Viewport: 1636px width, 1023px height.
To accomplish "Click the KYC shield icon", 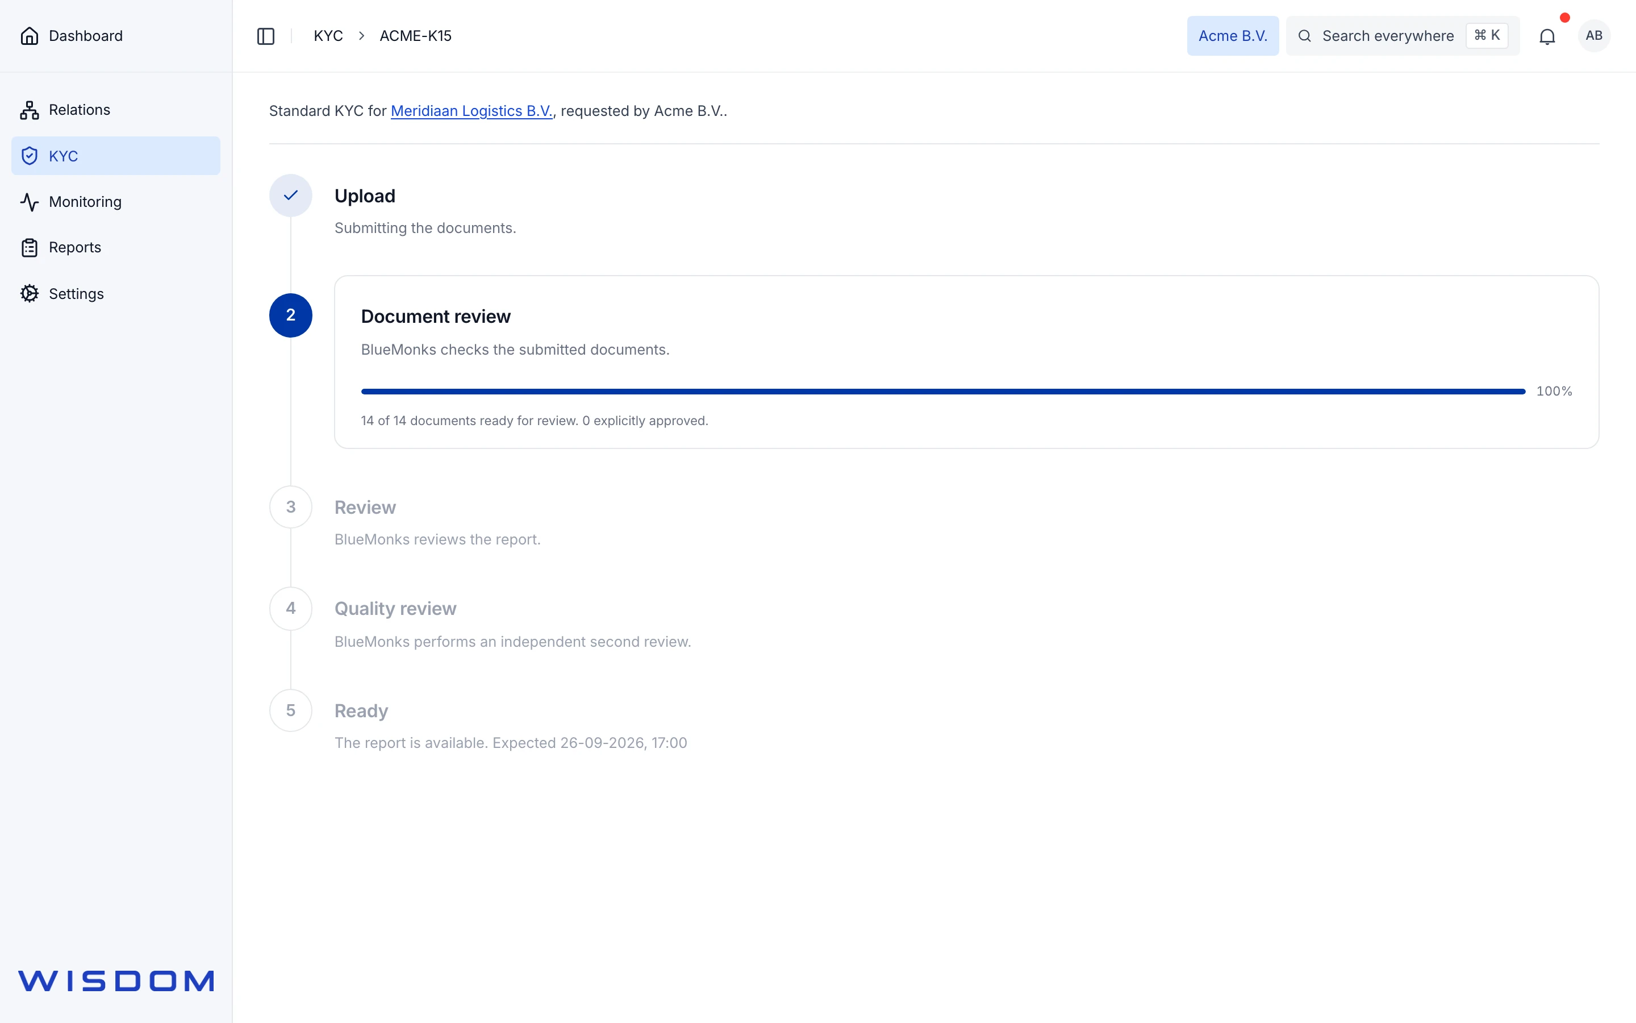I will [29, 156].
